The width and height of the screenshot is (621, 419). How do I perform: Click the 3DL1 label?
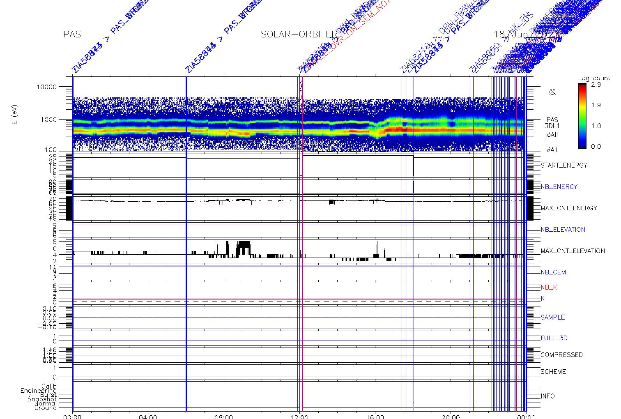(552, 127)
